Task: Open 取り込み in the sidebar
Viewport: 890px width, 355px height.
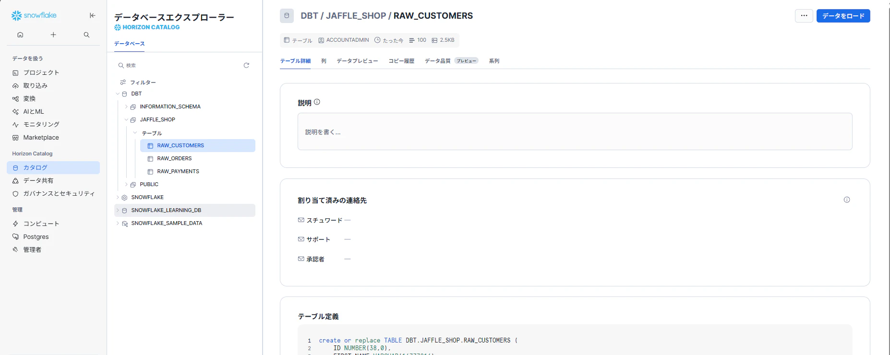Action: (x=53, y=85)
